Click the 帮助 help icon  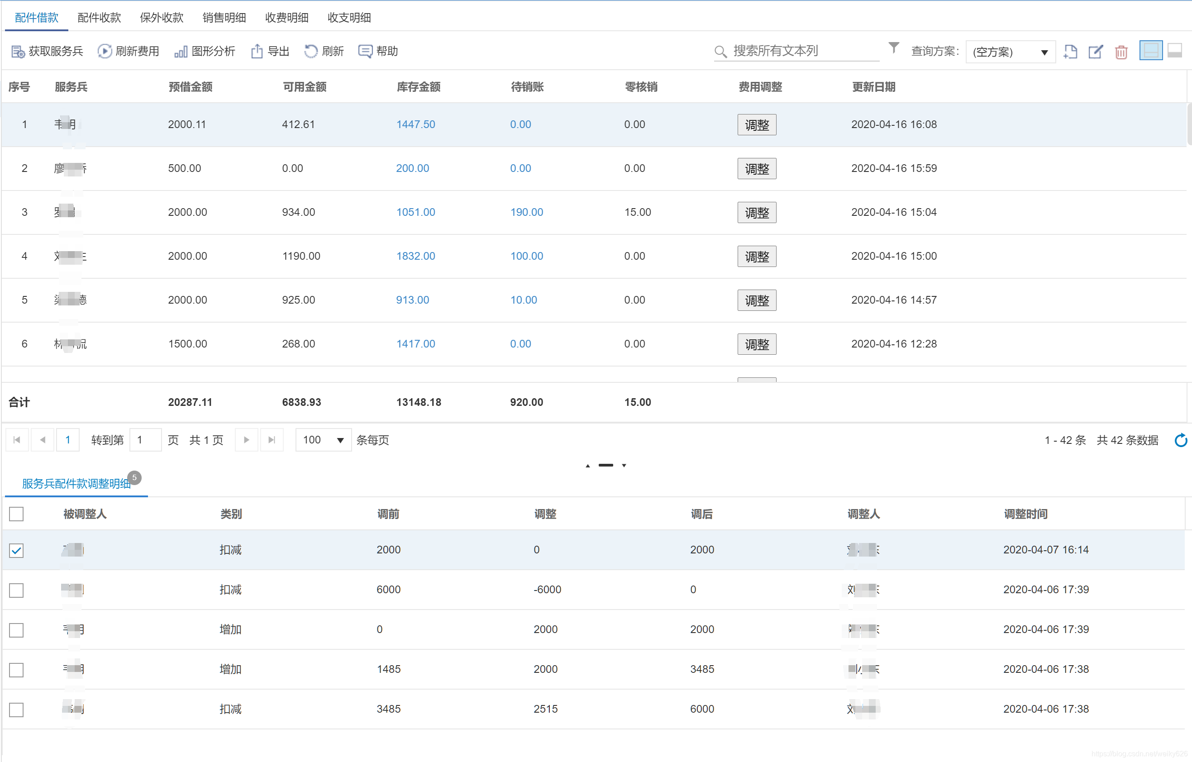click(365, 52)
